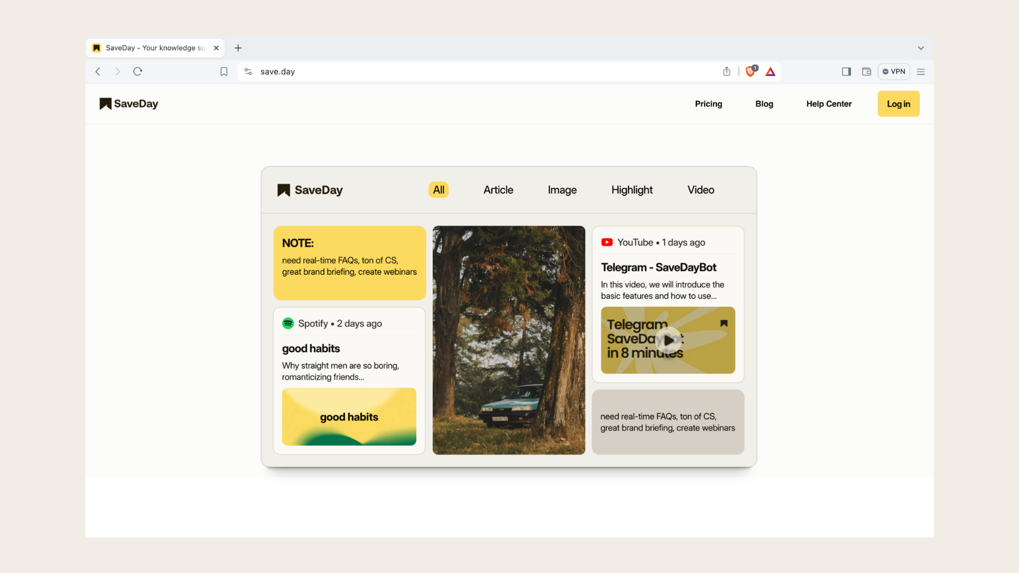
Task: Click the Image filter option
Action: pyautogui.click(x=562, y=190)
